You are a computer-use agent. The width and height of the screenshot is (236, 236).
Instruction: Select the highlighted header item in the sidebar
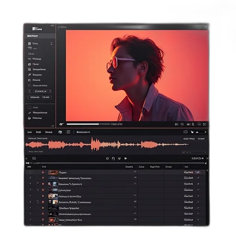click(x=40, y=36)
